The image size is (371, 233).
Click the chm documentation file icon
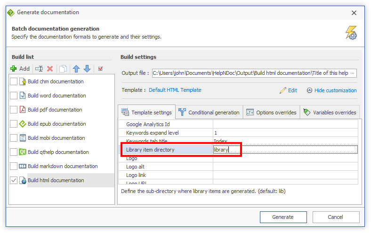tap(23, 81)
